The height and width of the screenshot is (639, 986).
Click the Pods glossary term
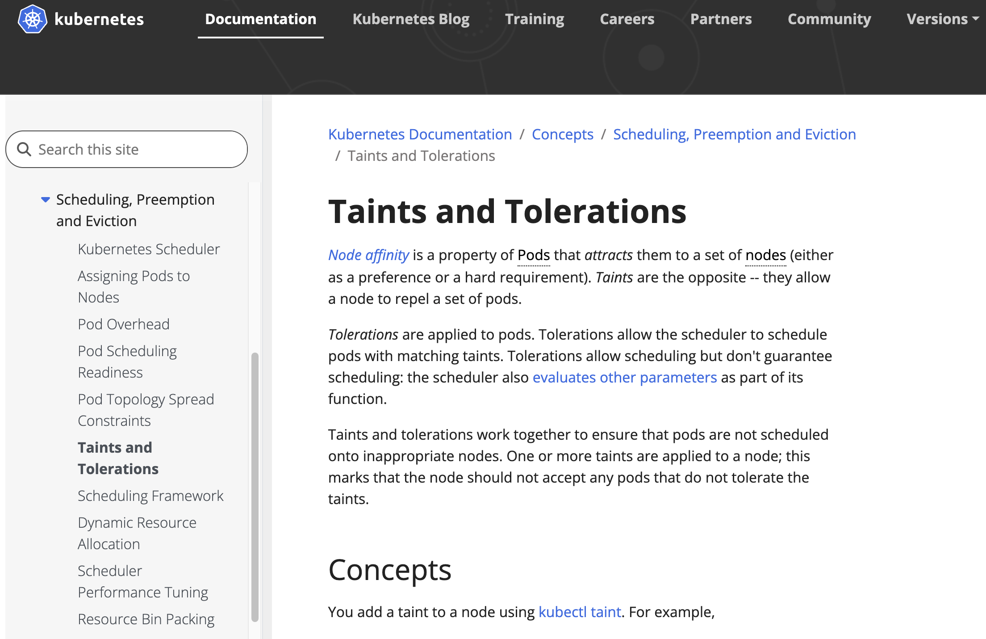click(534, 255)
